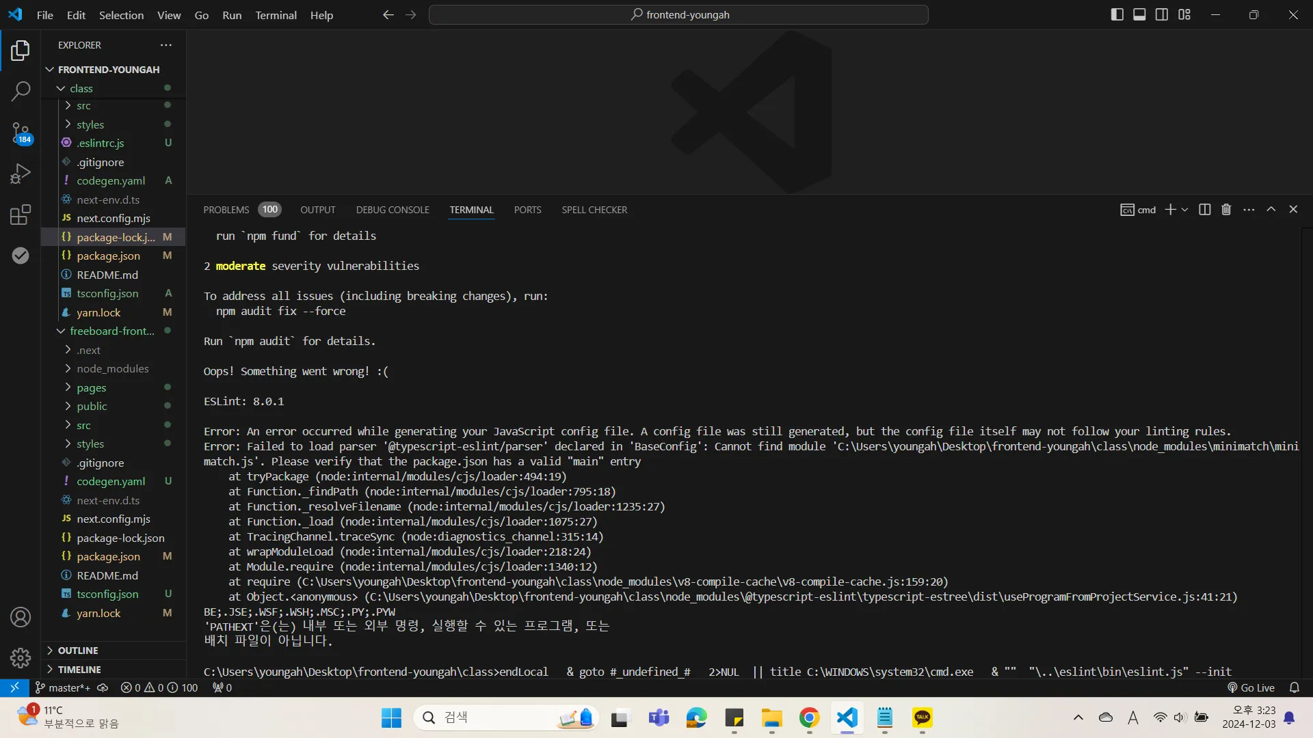Select the cmd terminal label
The width and height of the screenshot is (1313, 738).
click(1138, 210)
